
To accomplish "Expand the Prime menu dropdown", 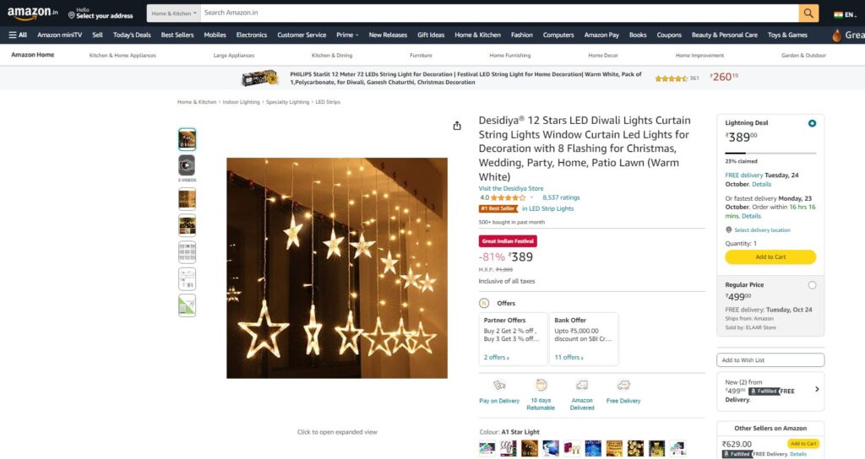I will [x=347, y=35].
